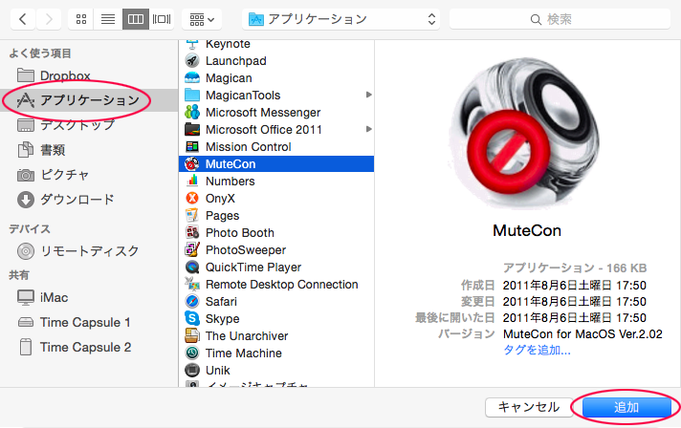Click the MagicanTools folder icon
The image size is (681, 428).
[192, 95]
